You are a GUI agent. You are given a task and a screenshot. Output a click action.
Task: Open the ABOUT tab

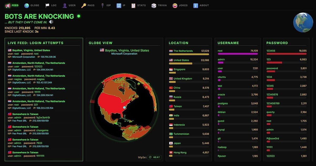click(x=196, y=5)
